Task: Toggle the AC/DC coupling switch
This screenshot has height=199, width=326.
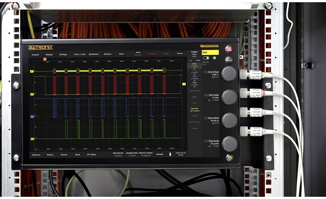Action: pyautogui.click(x=206, y=58)
